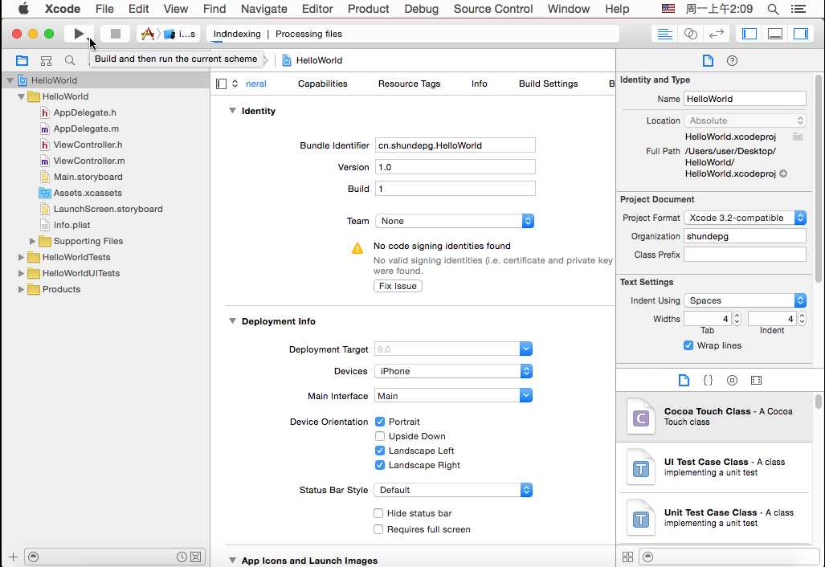Click the Stop button in toolbar
The height and width of the screenshot is (567, 825).
tap(116, 34)
